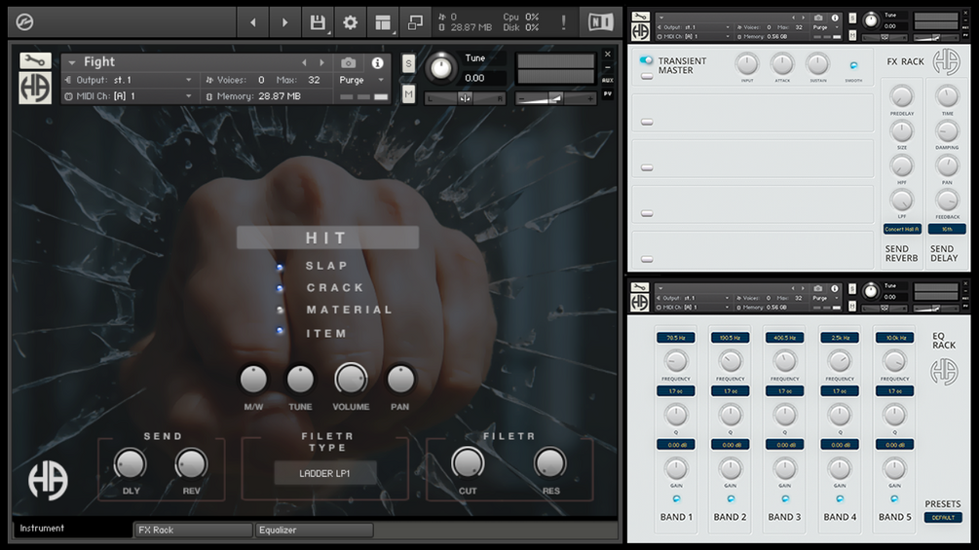This screenshot has height=550, width=979.
Task: Select the MATERIAL category
Action: coord(349,310)
